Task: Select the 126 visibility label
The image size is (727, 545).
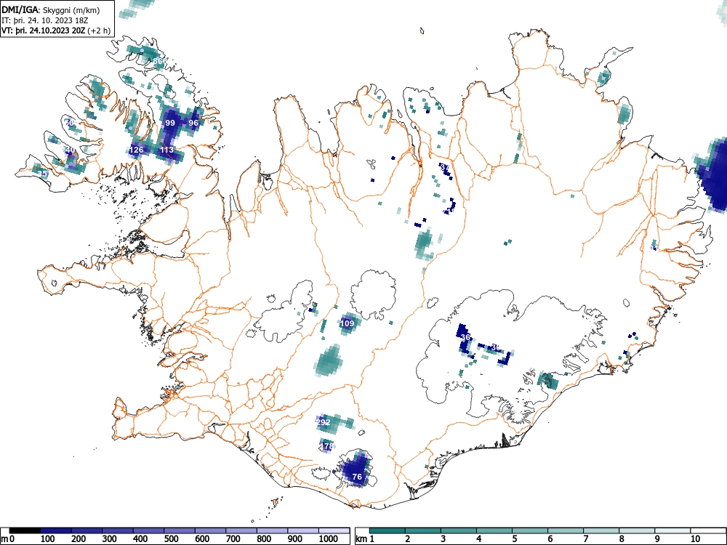Action: 137,150
